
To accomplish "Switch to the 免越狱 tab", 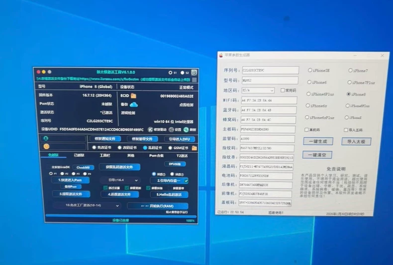I will (x=53, y=155).
